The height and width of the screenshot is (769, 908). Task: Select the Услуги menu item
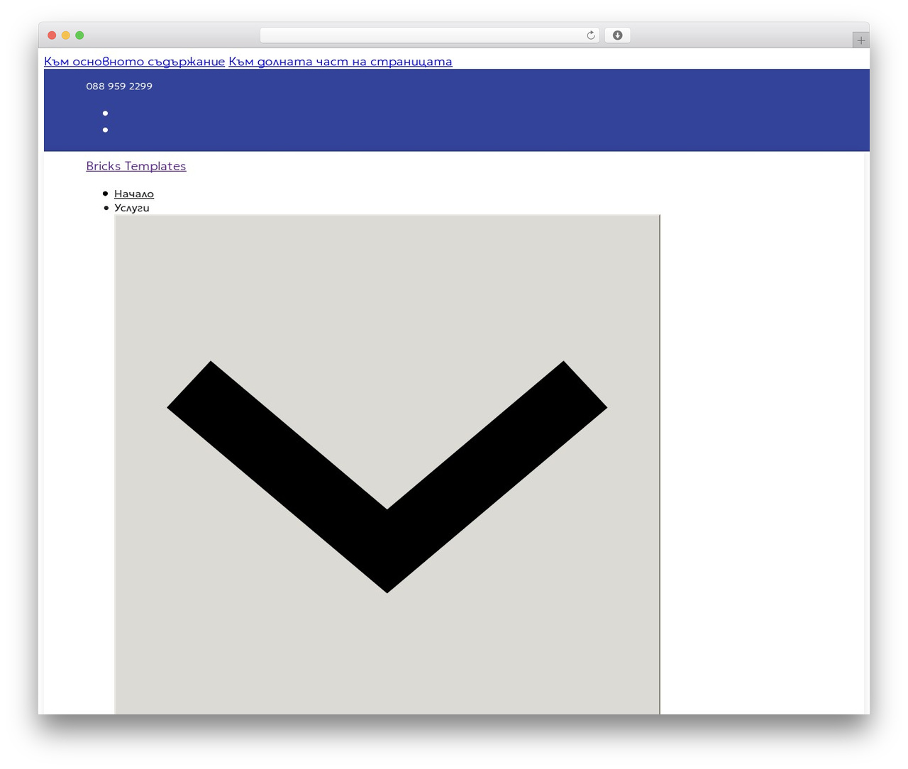(132, 208)
